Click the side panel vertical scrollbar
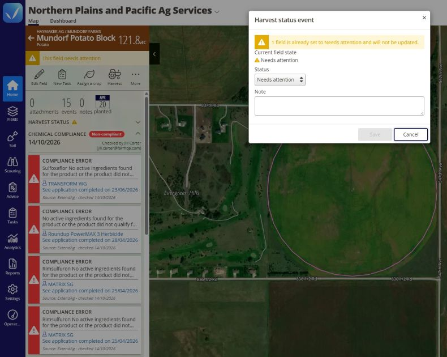The image size is (447, 357). point(147,165)
